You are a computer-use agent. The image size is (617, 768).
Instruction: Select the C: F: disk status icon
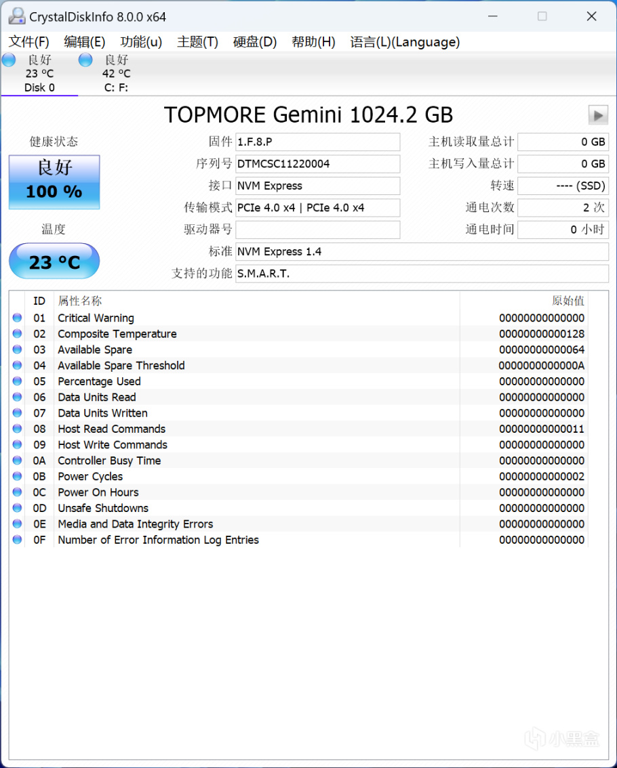tap(85, 60)
